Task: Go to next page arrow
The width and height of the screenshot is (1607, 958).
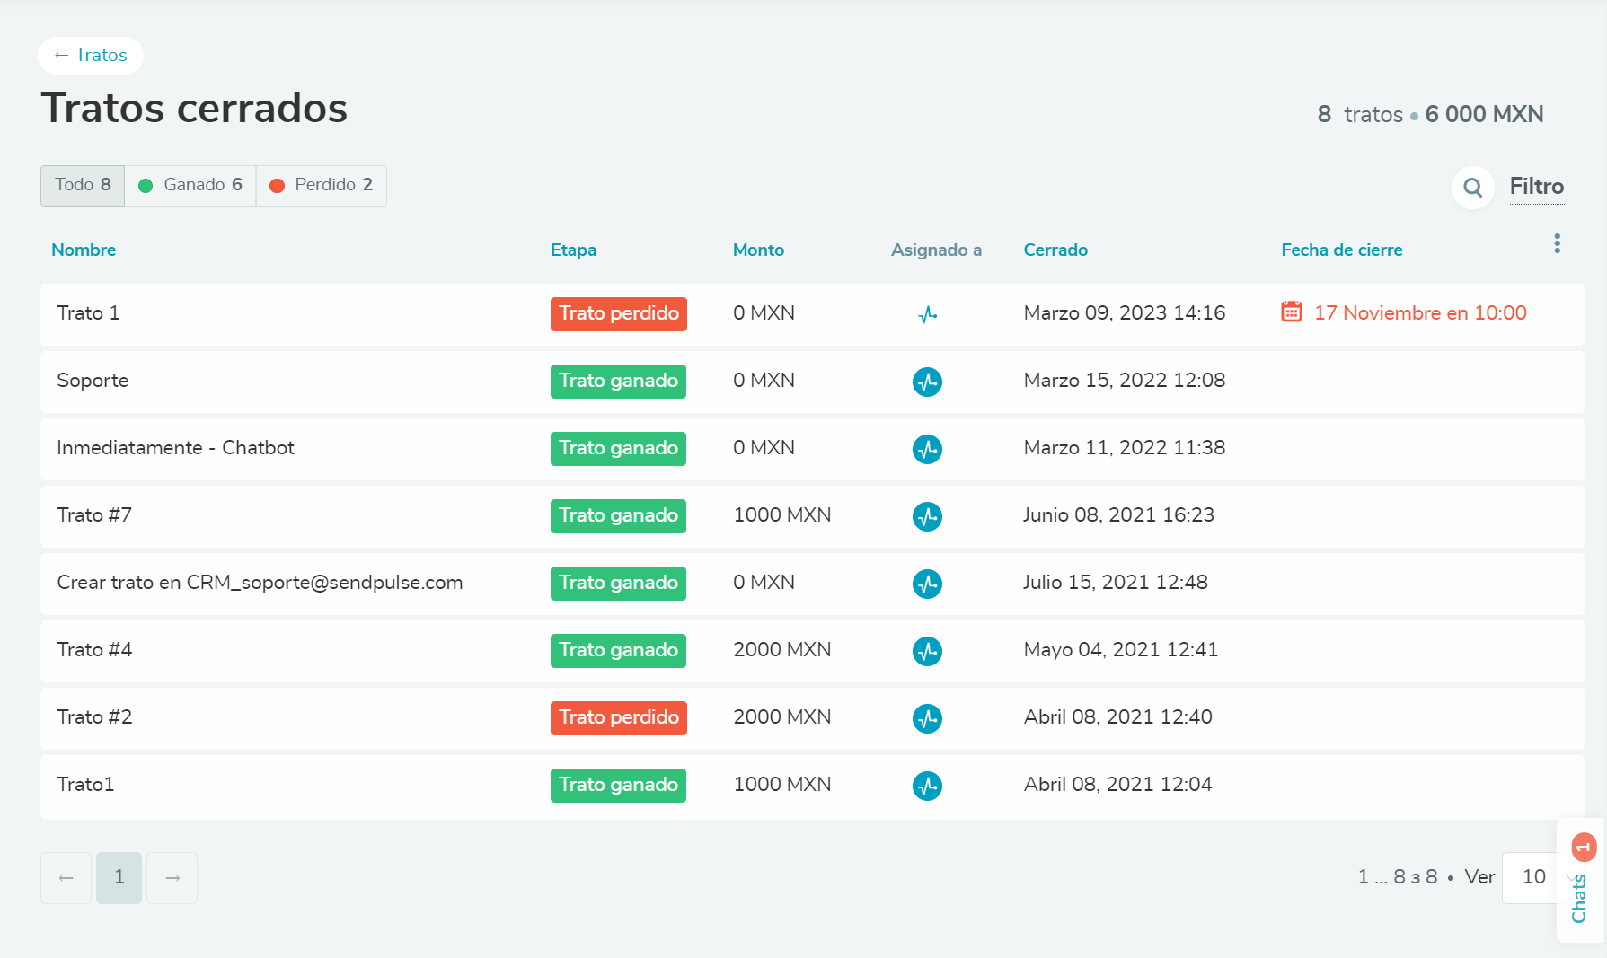Action: click(x=172, y=877)
